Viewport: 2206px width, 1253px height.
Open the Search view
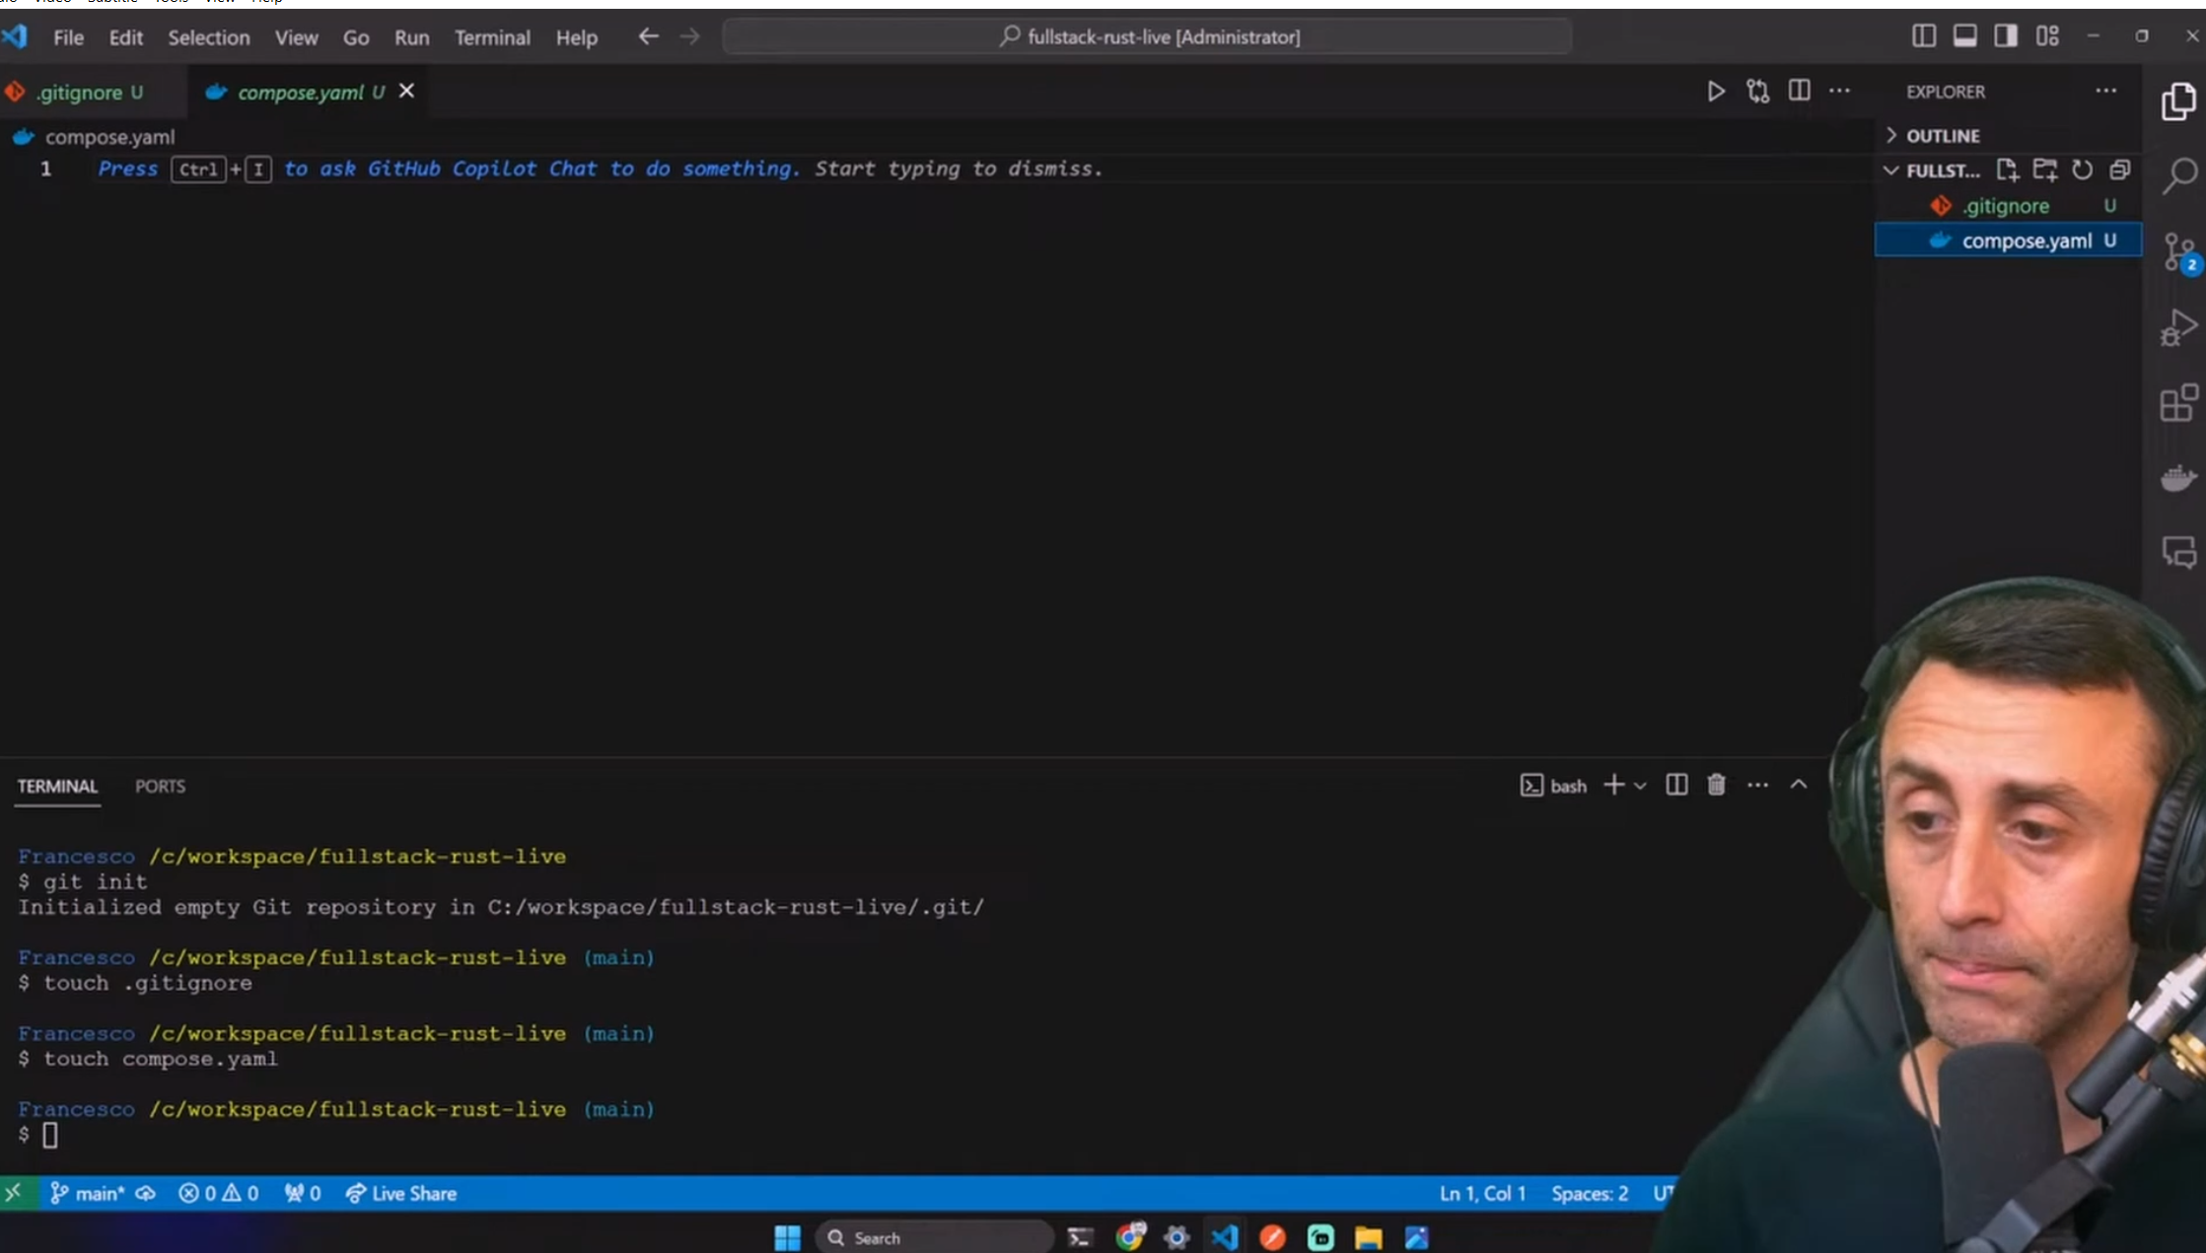[x=2179, y=174]
